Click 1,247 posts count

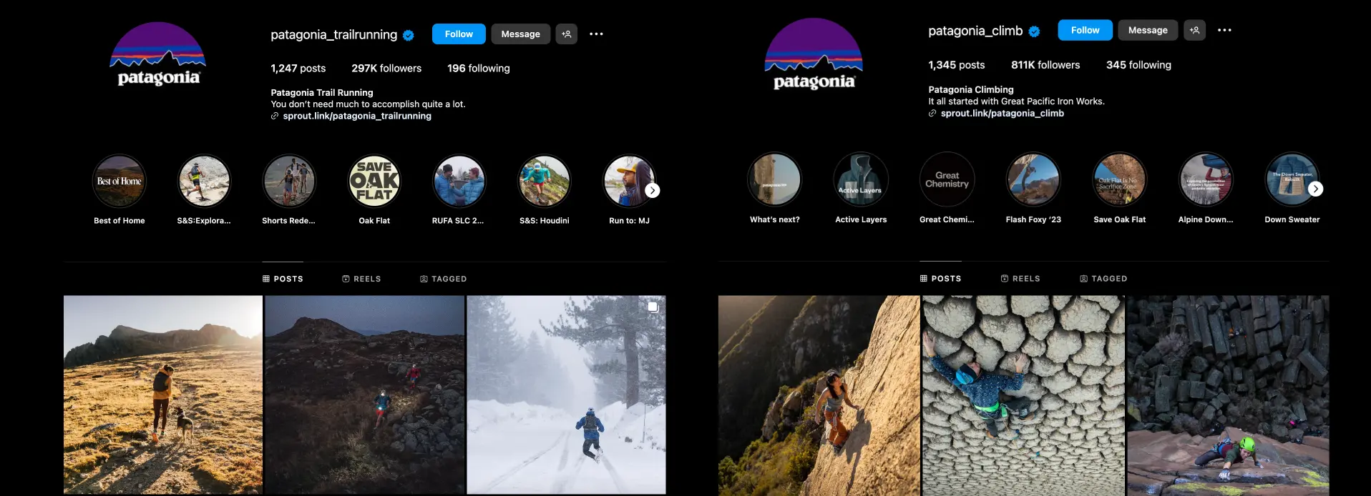click(298, 68)
